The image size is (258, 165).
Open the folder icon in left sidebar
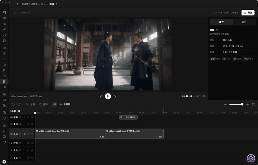tap(4, 87)
